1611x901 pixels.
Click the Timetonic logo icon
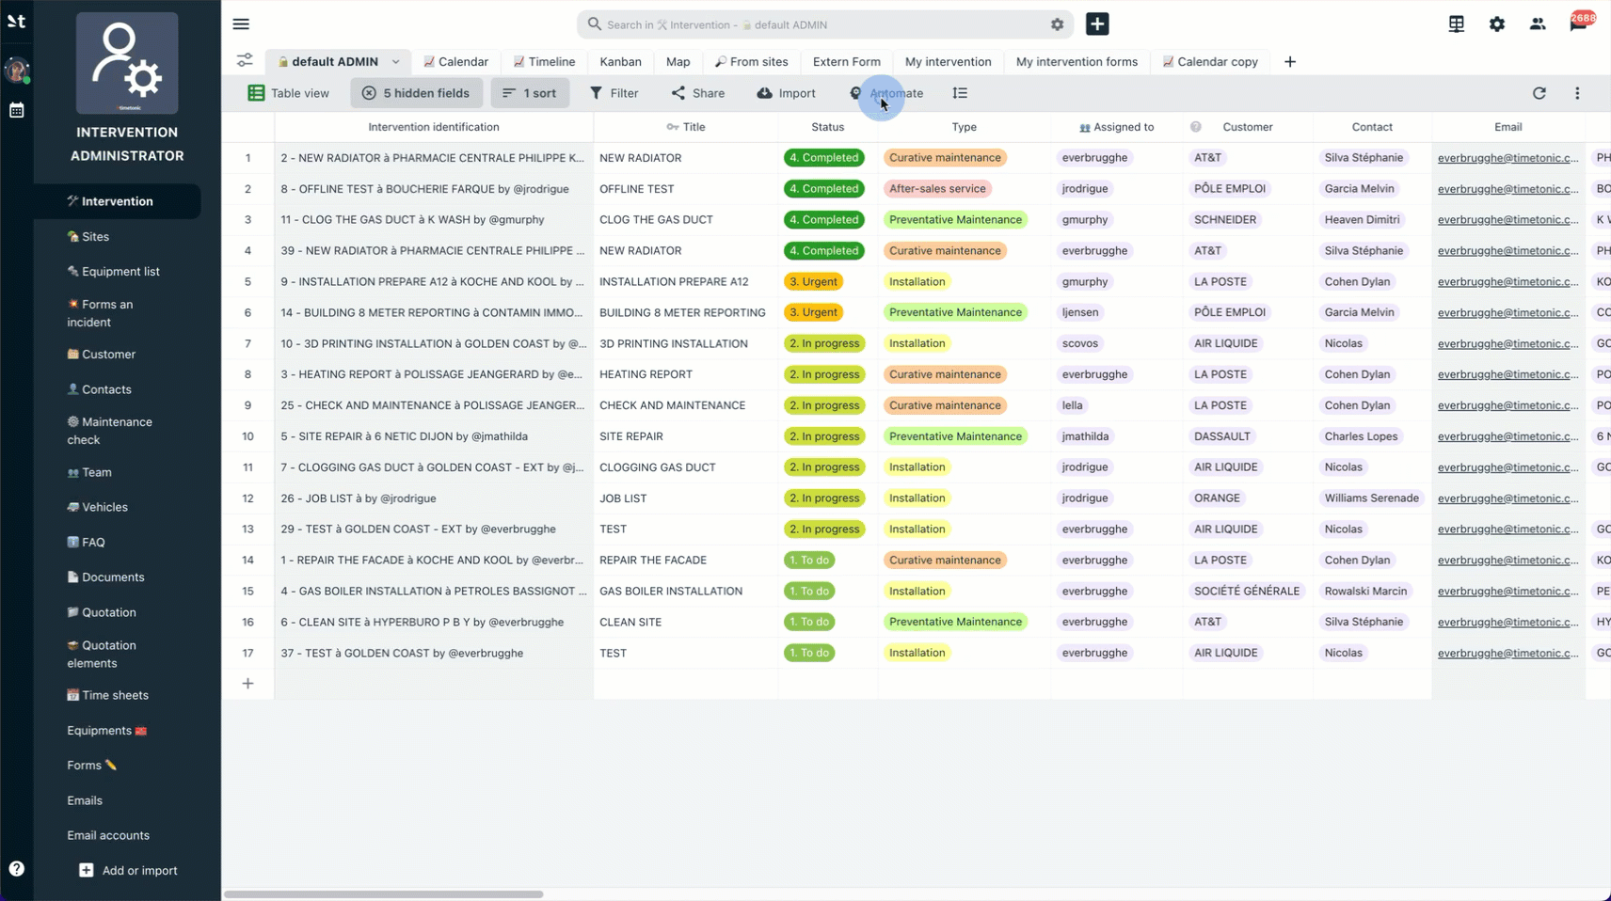tap(17, 21)
